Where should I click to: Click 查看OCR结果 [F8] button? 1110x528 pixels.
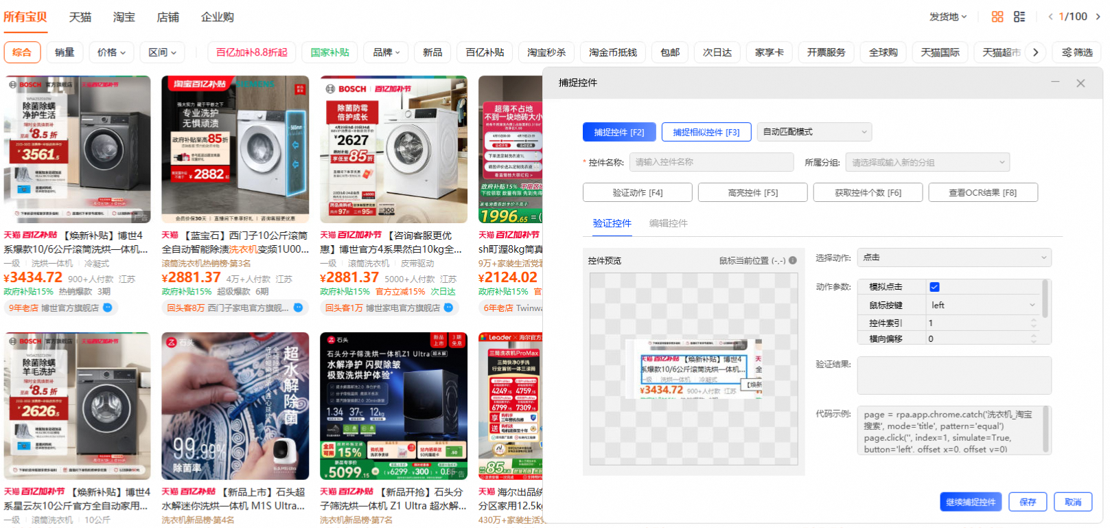point(983,193)
